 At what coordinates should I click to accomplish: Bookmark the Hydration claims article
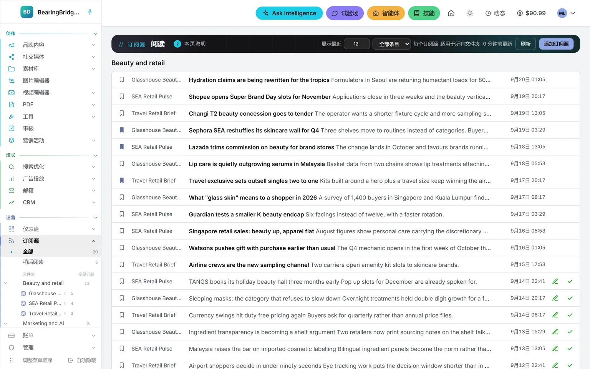tap(122, 80)
